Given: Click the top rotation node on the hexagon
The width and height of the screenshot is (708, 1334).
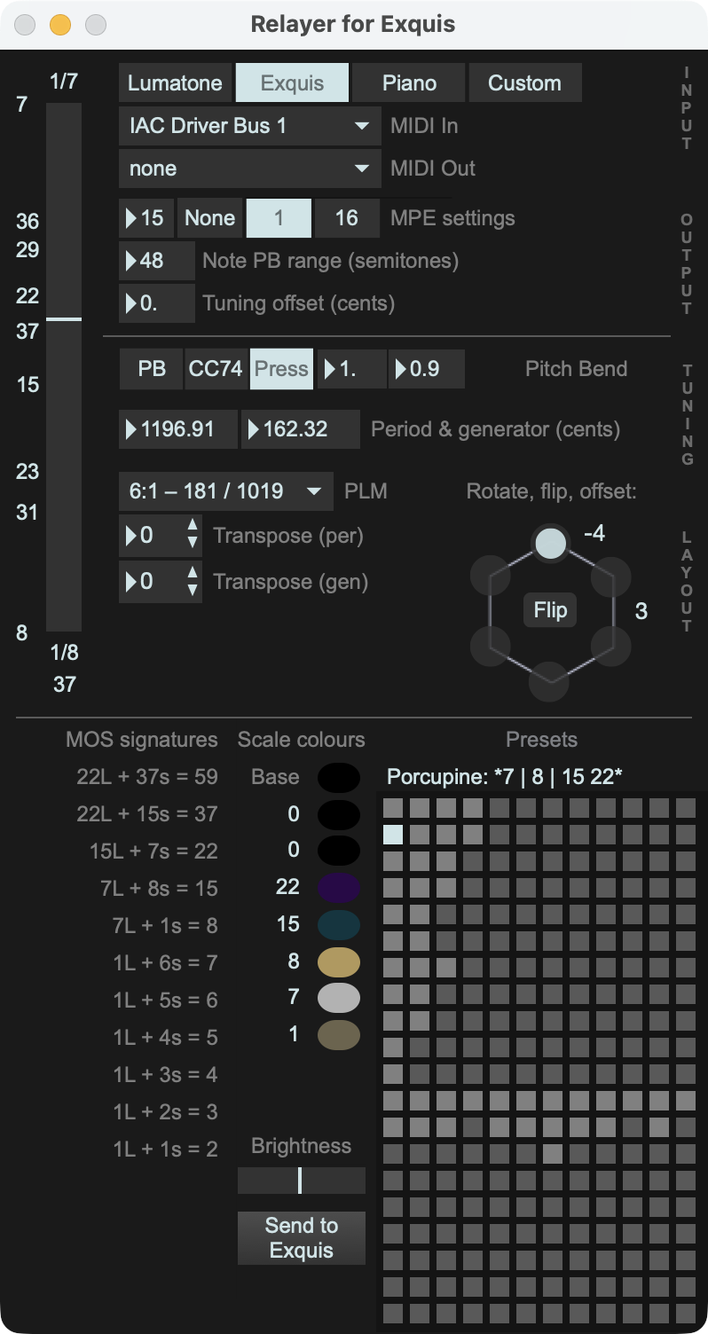Looking at the screenshot, I should (550, 543).
